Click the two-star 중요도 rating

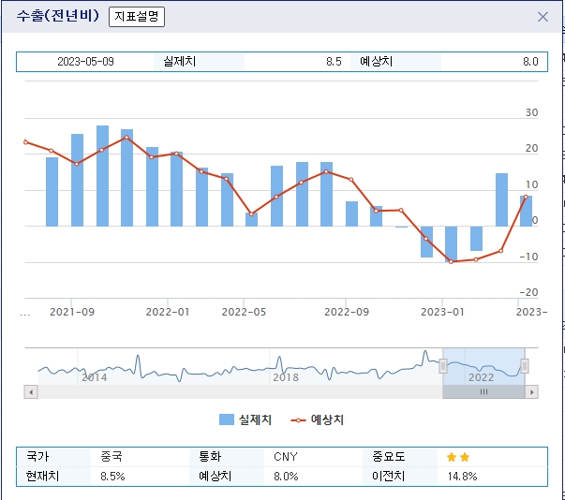[458, 457]
